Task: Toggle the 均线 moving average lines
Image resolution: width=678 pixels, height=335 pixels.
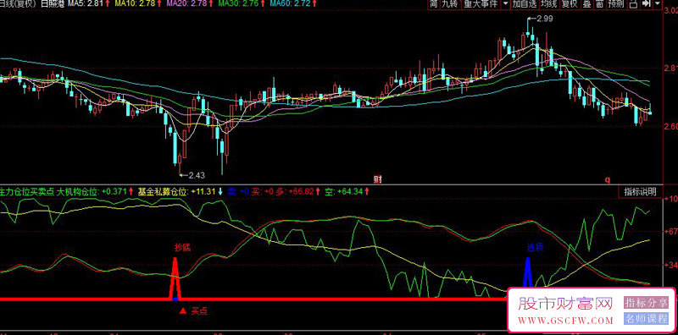Action: coord(549,4)
